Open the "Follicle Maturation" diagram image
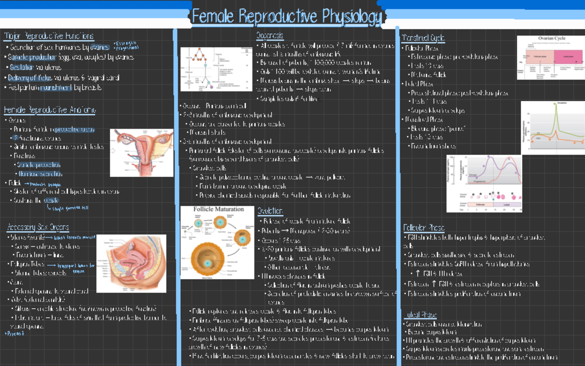The image size is (585, 366). tap(217, 242)
